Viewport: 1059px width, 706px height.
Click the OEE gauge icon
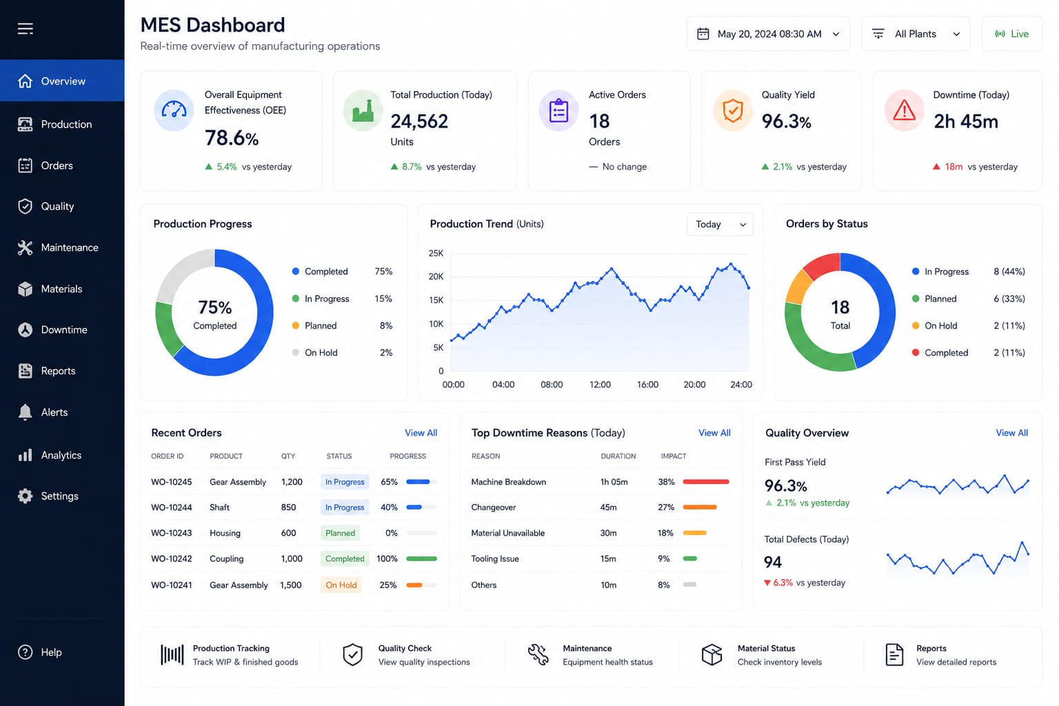point(174,110)
